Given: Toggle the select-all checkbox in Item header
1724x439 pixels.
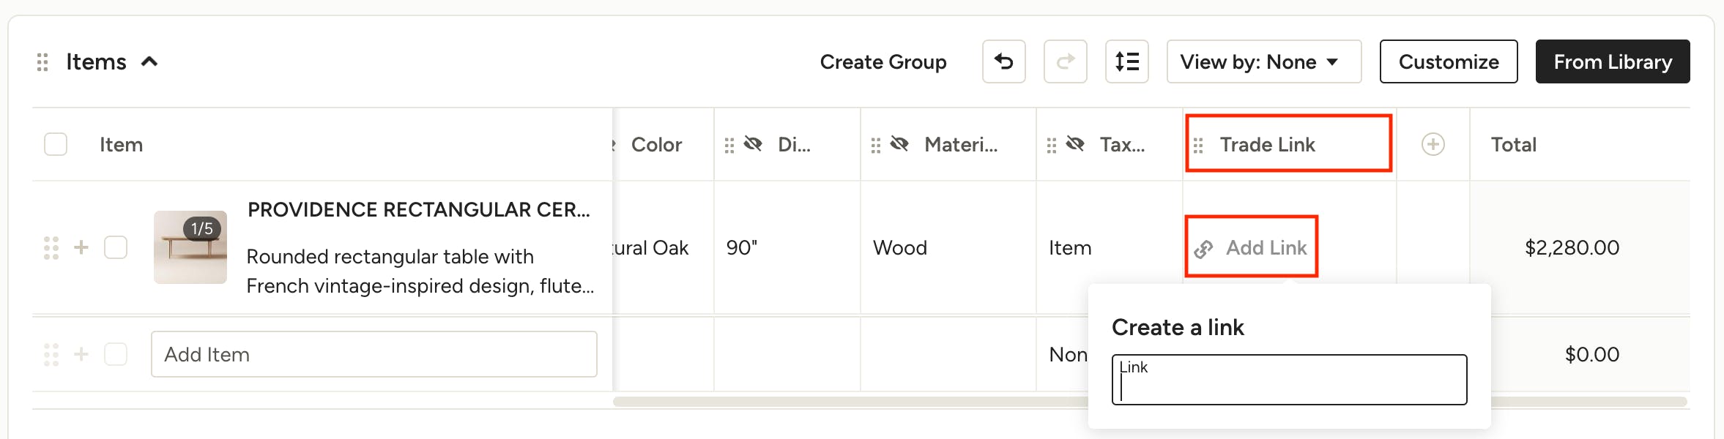Looking at the screenshot, I should 56,144.
